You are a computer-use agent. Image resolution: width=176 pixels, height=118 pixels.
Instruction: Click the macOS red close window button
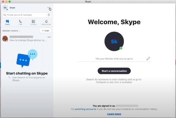[3, 1]
